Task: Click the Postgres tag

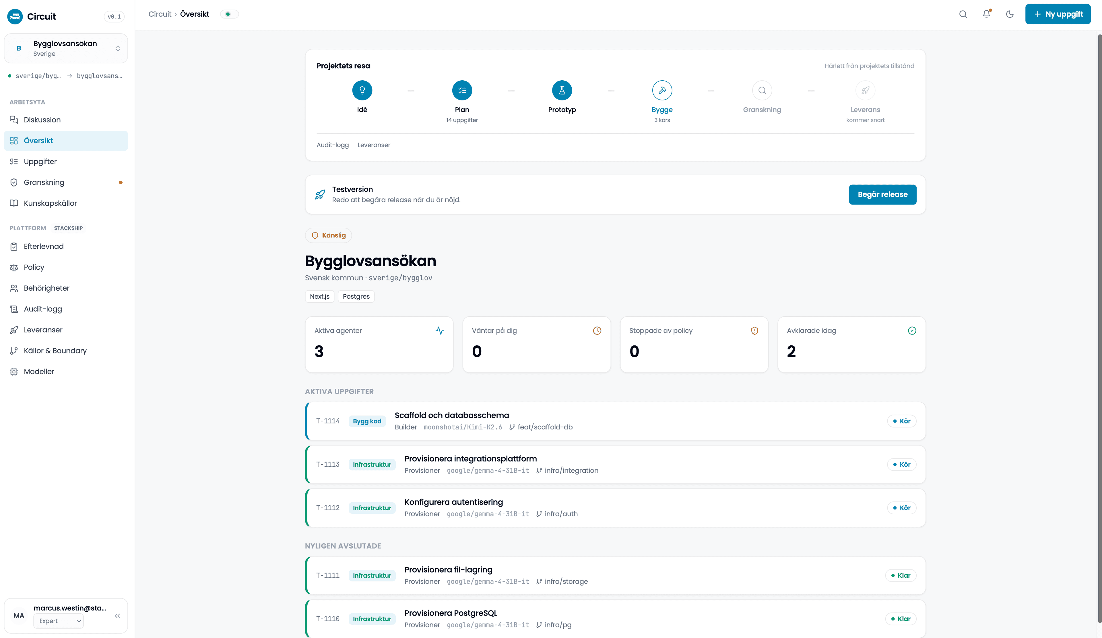Action: click(356, 296)
